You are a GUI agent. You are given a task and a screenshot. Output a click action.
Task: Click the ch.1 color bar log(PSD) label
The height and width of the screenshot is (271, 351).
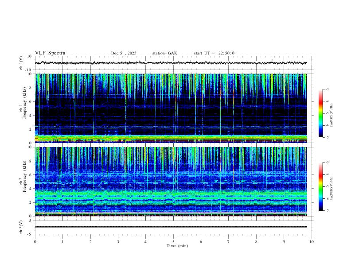tap(331, 115)
